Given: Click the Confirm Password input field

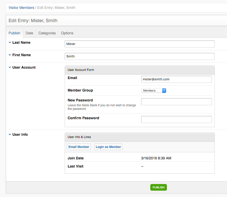Looking at the screenshot, I should pyautogui.click(x=177, y=119).
